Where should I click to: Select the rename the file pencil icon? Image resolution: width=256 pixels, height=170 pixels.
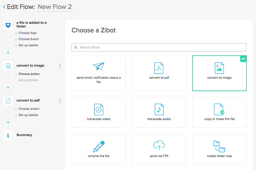click(98, 146)
